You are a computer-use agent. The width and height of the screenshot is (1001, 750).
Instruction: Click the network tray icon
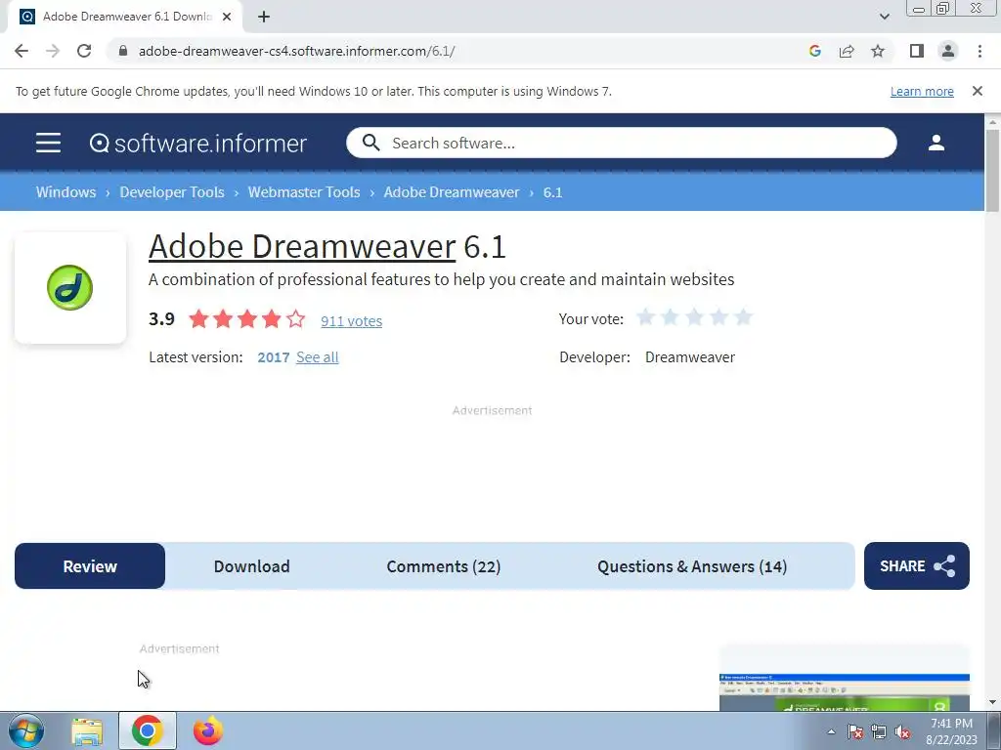coord(879,732)
